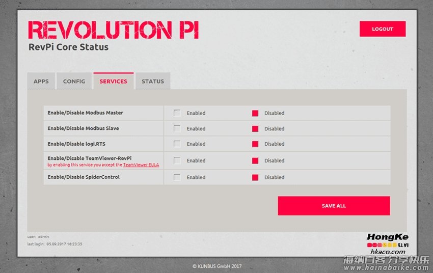
Task: Click the 'Enable/Disable logi.RTS' label
Action: (x=76, y=144)
